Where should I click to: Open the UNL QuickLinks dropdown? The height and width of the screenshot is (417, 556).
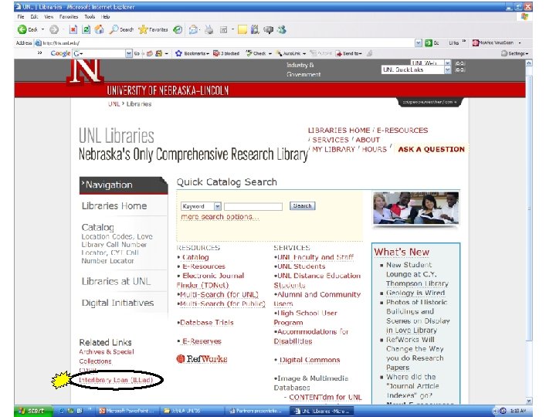447,69
